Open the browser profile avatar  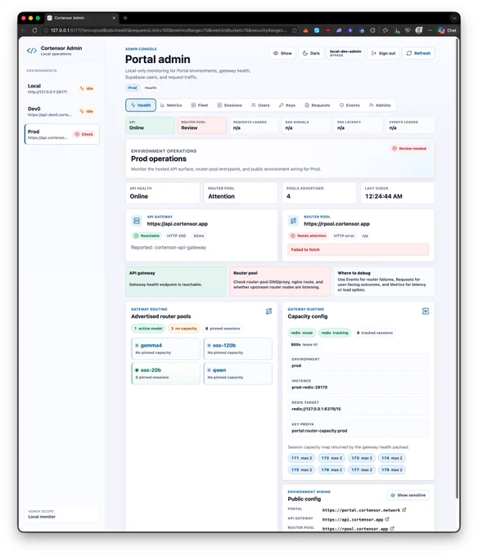tap(419, 30)
